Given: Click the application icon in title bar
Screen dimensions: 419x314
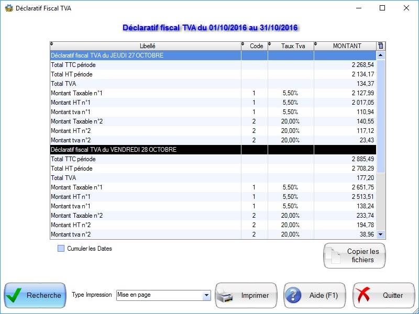Looking at the screenshot, I should point(8,8).
